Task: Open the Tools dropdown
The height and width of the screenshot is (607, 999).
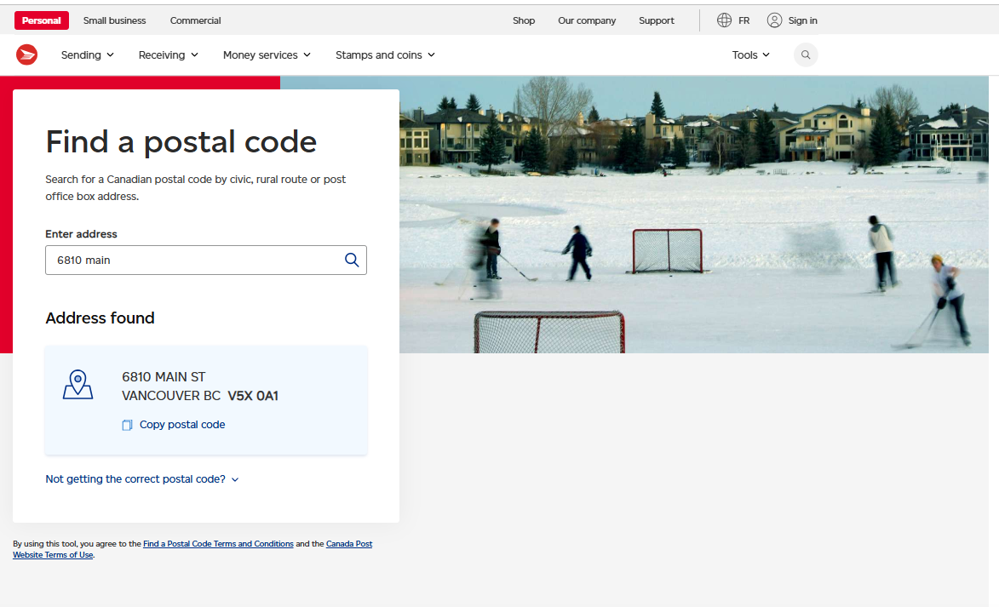Action: [750, 54]
